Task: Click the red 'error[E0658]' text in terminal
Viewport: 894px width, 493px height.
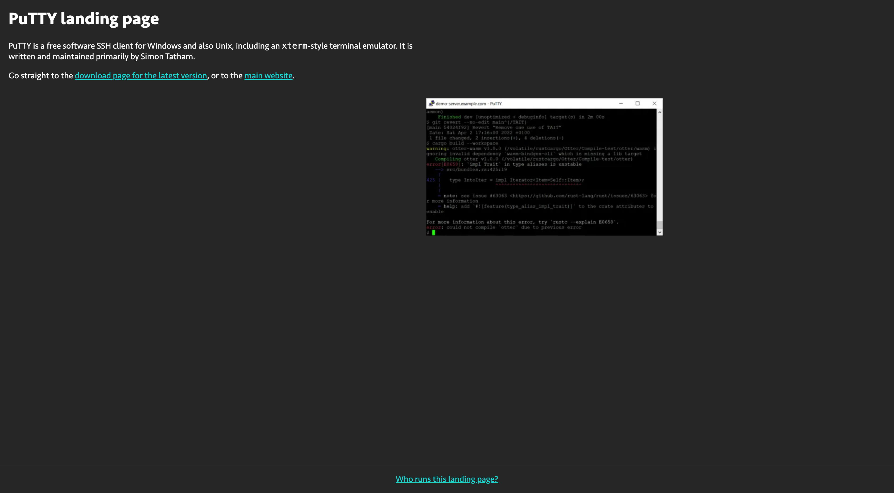Action: [x=443, y=164]
